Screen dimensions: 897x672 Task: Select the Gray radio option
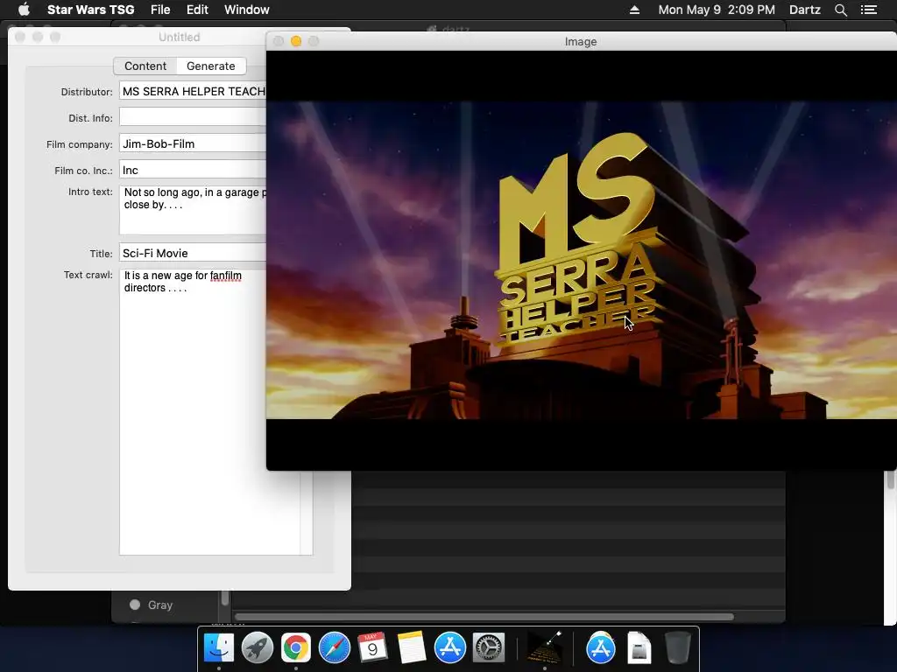coord(135,605)
